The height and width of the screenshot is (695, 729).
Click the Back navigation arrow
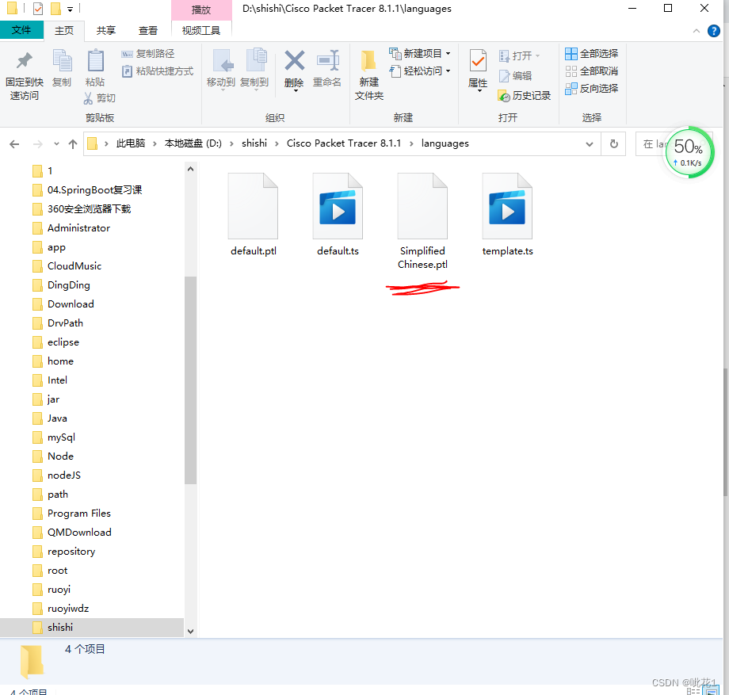14,144
